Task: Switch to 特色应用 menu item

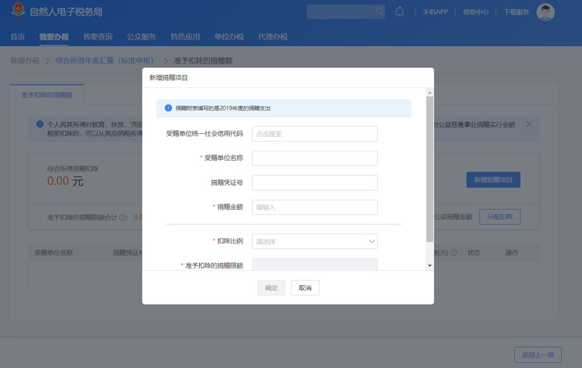Action: click(185, 37)
